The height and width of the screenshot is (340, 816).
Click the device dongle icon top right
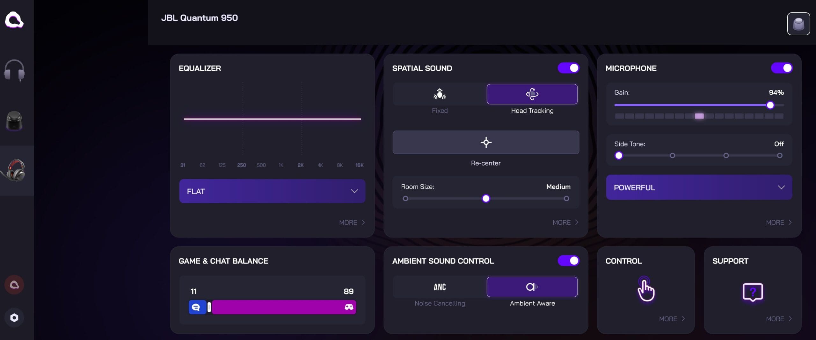798,24
